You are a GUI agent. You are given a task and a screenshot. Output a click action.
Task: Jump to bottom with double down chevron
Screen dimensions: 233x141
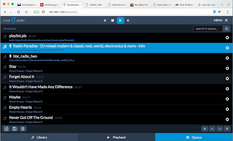point(227,129)
